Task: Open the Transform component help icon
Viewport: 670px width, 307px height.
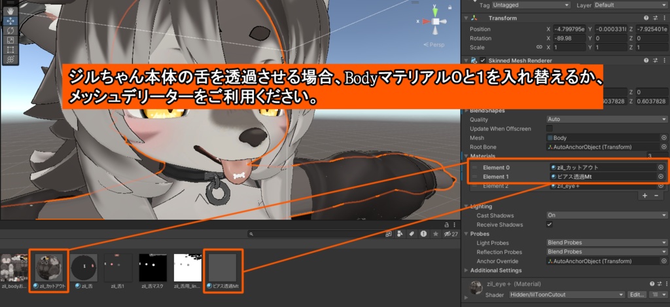Action: click(x=646, y=18)
